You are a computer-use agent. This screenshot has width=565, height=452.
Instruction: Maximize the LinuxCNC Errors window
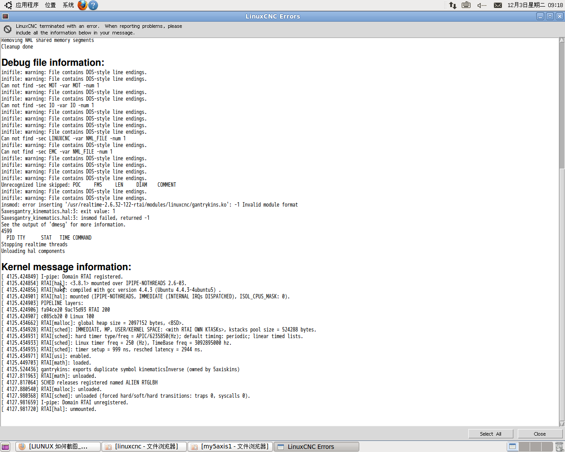[550, 16]
